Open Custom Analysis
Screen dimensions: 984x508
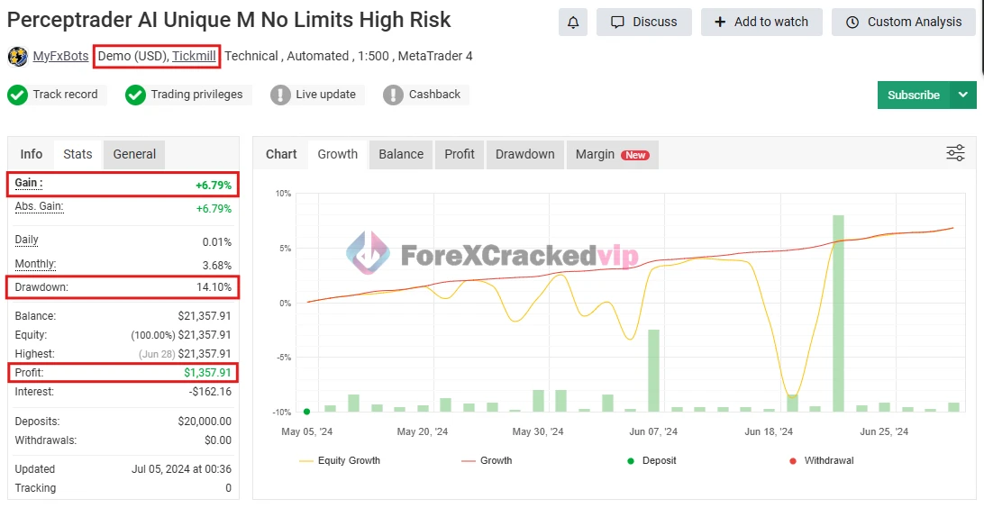pyautogui.click(x=904, y=22)
